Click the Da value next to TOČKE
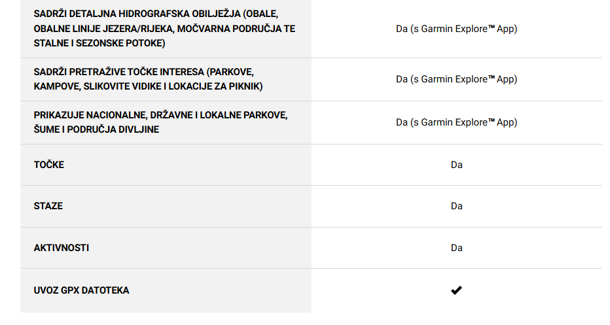Screen dimensions: 610x325 (x=457, y=165)
